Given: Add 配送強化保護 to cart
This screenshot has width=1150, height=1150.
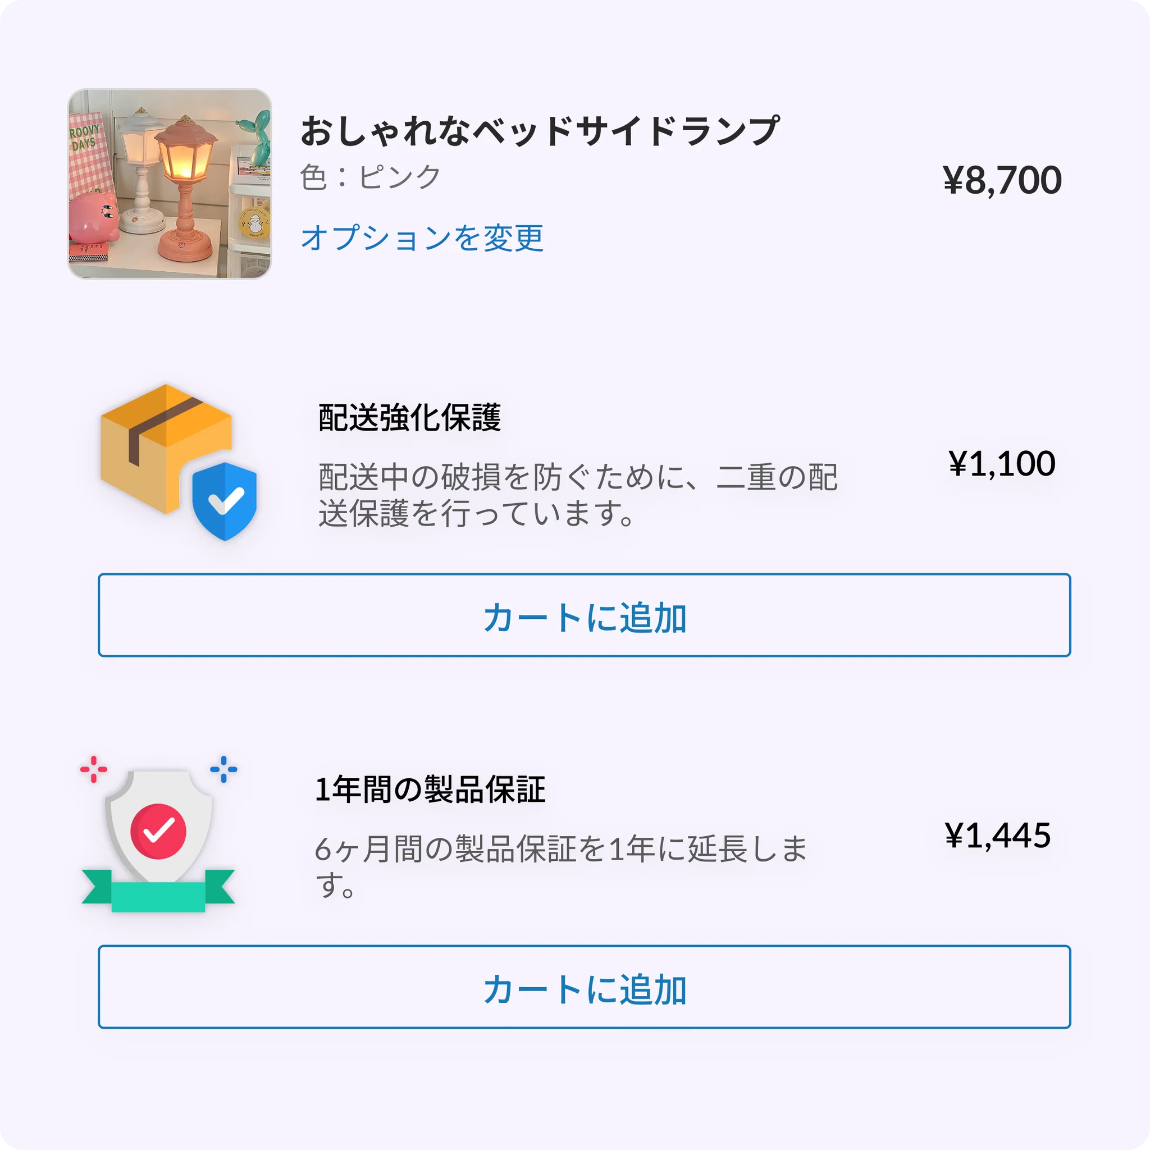Looking at the screenshot, I should pos(584,615).
